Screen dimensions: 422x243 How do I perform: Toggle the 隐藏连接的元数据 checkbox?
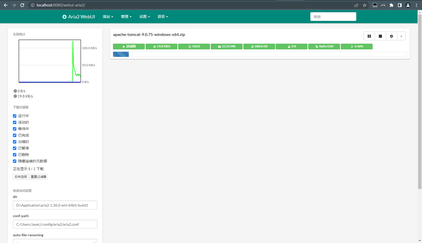tap(15, 161)
